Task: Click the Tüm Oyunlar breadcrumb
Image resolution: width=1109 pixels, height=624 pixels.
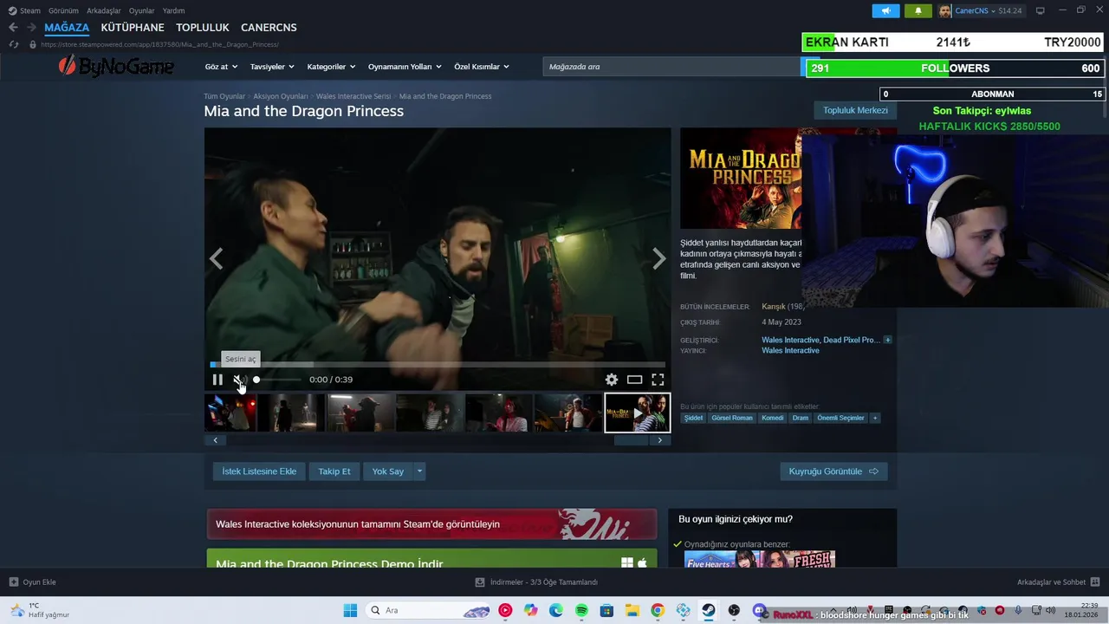Action: pos(224,96)
